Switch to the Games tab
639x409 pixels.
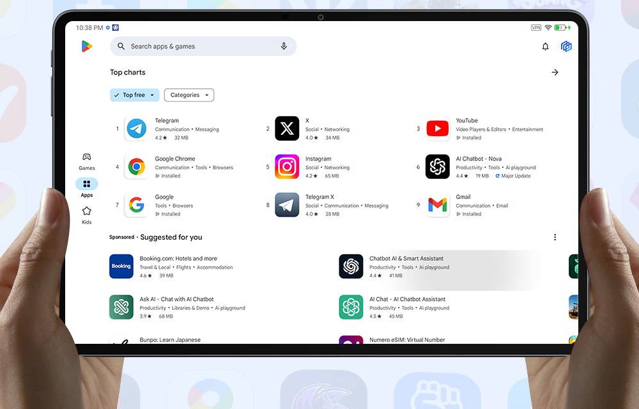(86, 162)
